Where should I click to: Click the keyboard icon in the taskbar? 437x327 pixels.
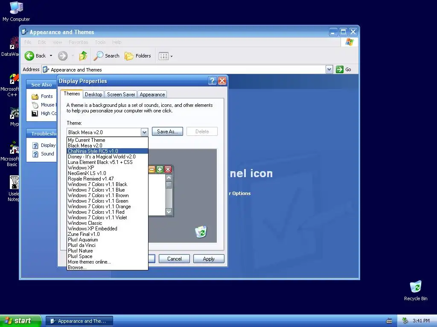(x=389, y=321)
